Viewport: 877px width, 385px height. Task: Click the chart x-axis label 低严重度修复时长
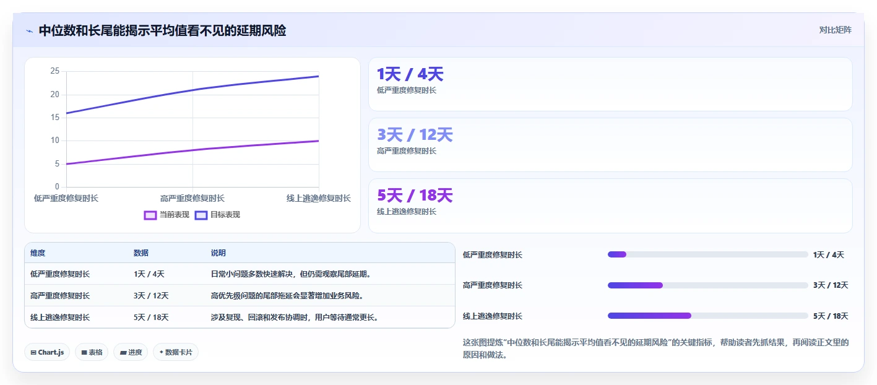(66, 199)
